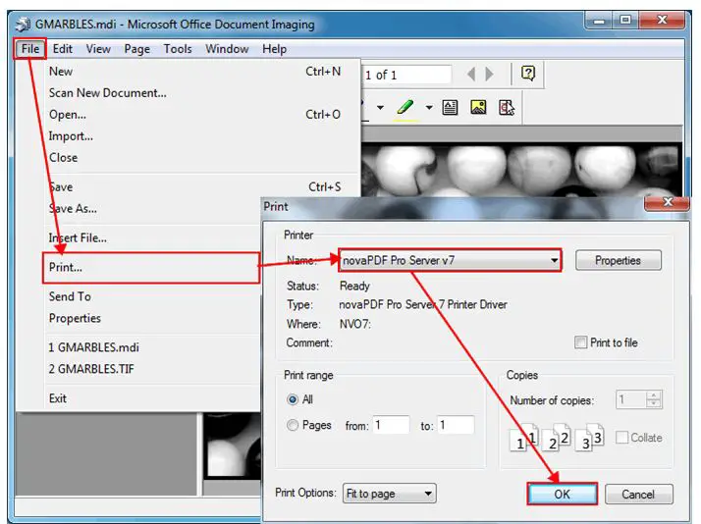Click the page number field "1 of 1"
Image resolution: width=701 pixels, height=524 pixels.
pos(406,75)
